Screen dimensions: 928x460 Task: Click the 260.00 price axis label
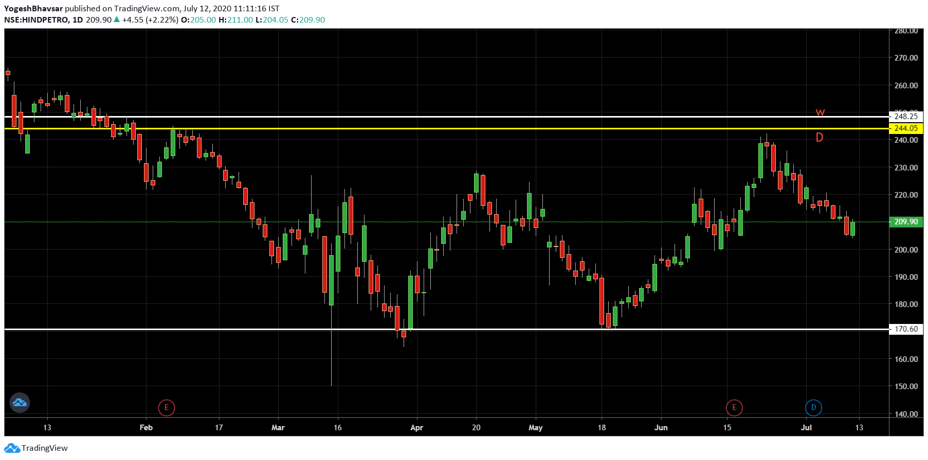[906, 85]
